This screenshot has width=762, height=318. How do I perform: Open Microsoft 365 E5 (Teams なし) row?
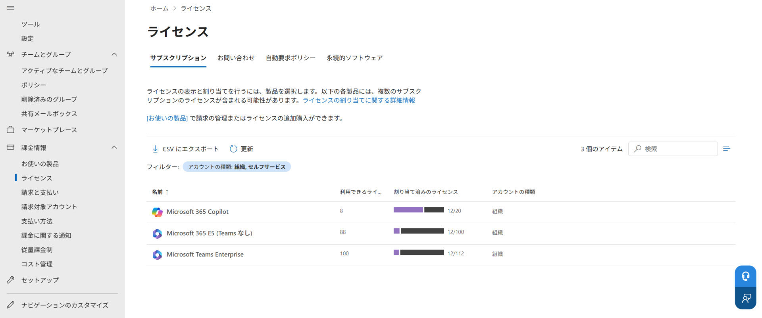click(x=441, y=234)
